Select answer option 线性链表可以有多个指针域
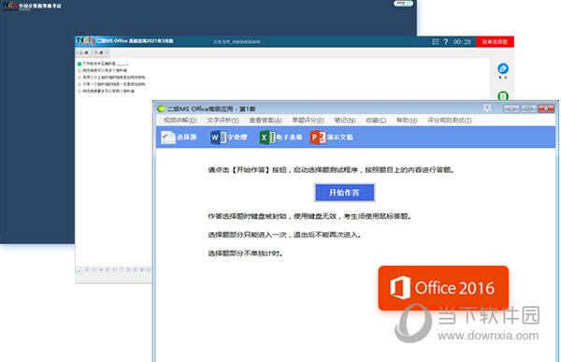 (x=102, y=70)
